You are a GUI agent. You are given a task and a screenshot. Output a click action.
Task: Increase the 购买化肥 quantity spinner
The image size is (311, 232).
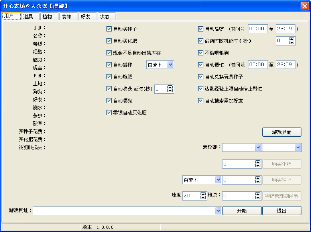[x=258, y=162]
